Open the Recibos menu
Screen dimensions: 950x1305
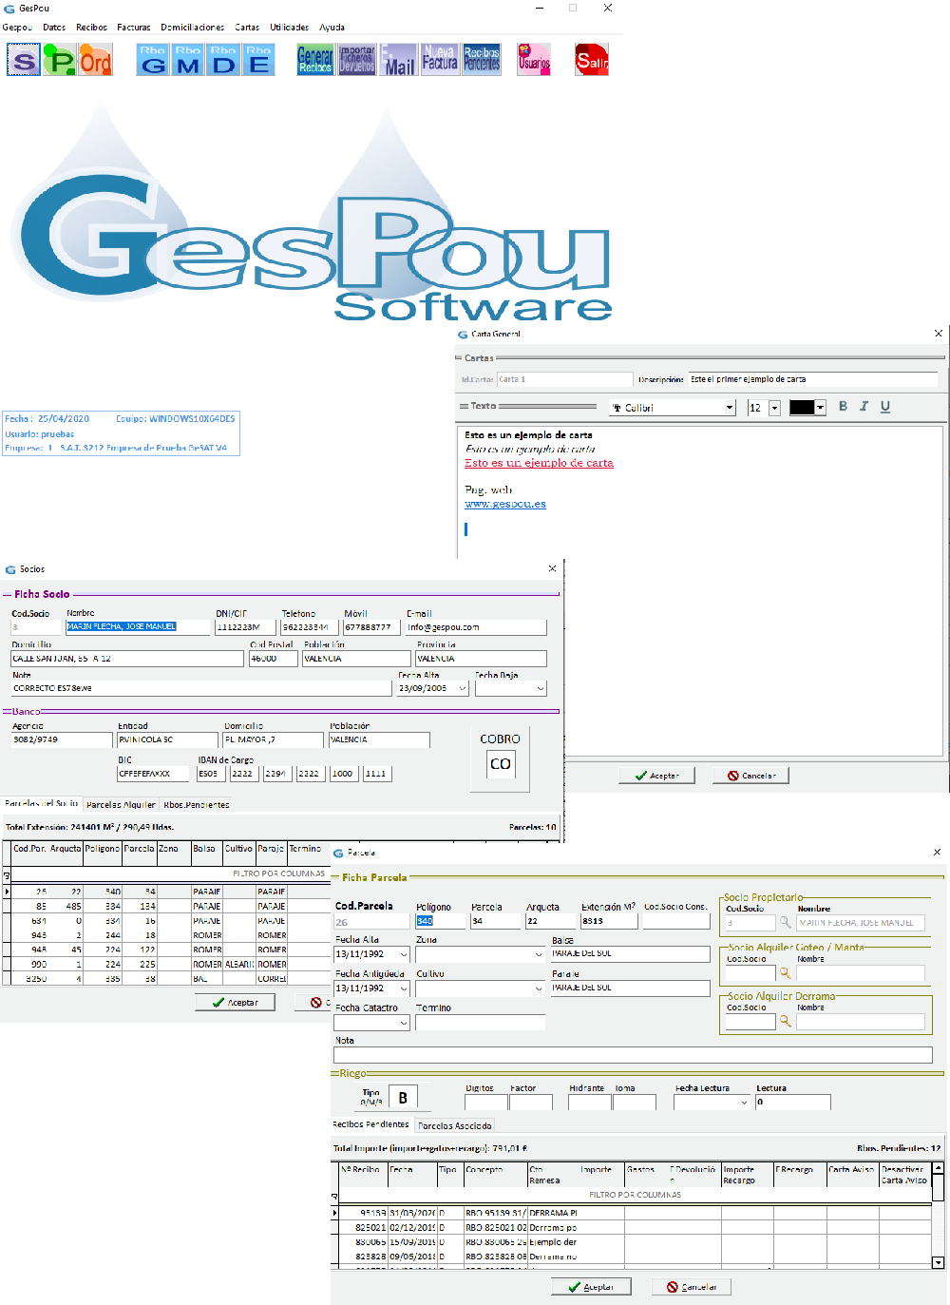[92, 28]
